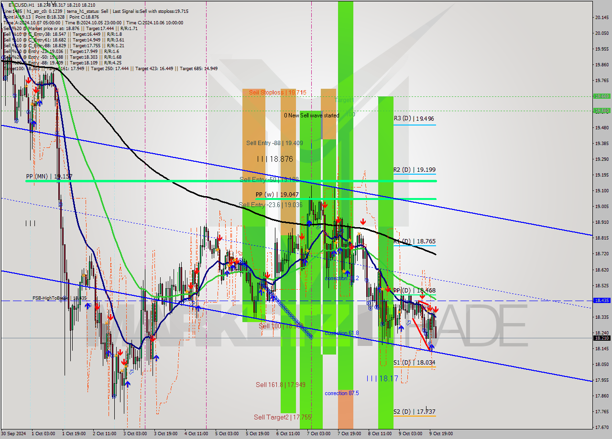Select the S2 (D) | 17.737 support label
Screen dimensions: 612x439
pyautogui.click(x=414, y=411)
